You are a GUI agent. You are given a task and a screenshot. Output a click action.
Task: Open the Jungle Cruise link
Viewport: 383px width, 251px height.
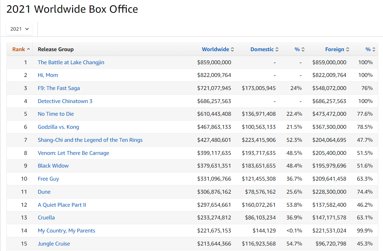[54, 244]
